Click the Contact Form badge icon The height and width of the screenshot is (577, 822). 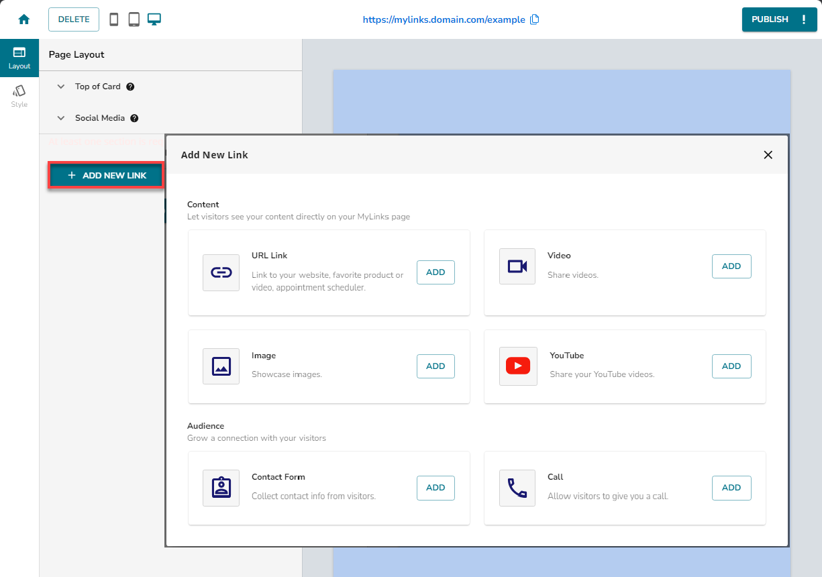[x=221, y=488]
